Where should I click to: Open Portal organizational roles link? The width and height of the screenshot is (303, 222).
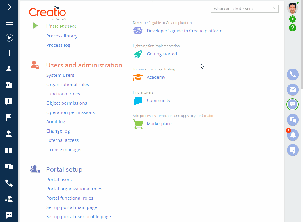74,189
